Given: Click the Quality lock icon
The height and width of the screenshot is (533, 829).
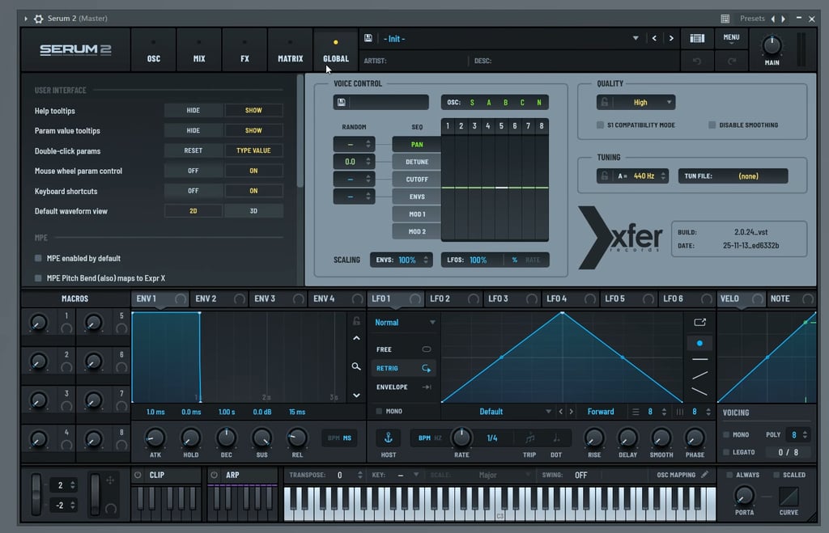Looking at the screenshot, I should (604, 102).
